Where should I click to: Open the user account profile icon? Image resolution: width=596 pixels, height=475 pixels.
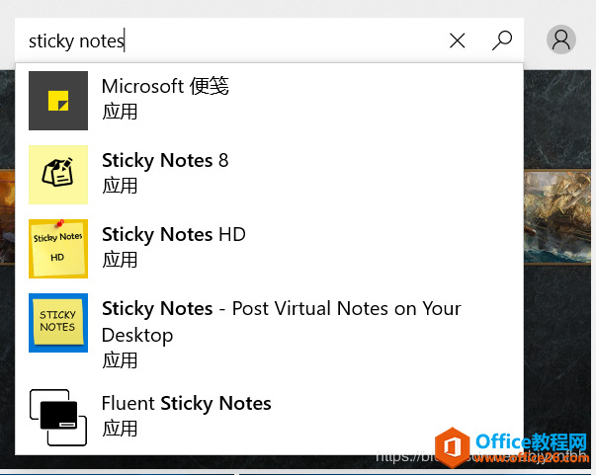[x=561, y=40]
